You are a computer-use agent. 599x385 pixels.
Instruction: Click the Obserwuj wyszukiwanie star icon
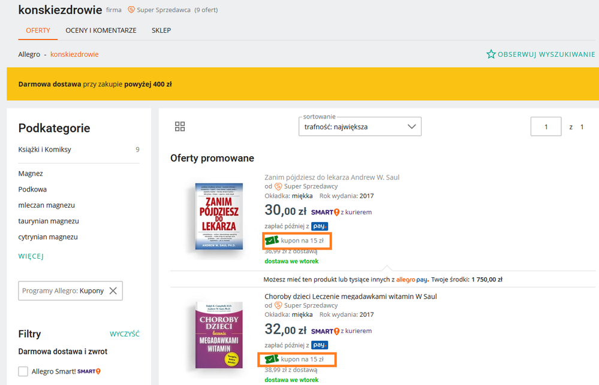[x=491, y=54]
